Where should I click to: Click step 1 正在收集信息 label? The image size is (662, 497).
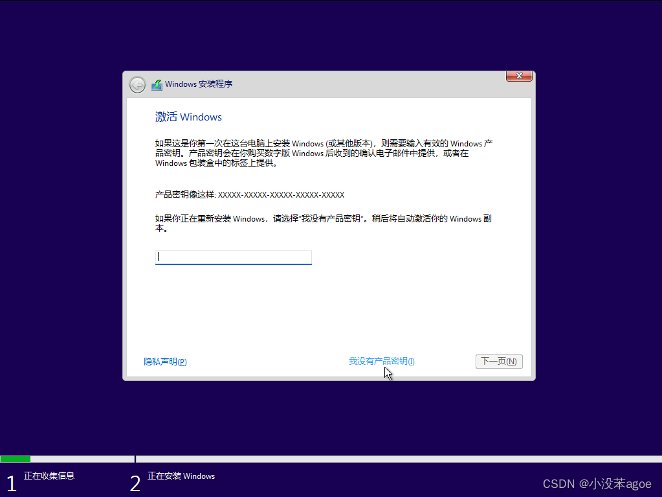(49, 476)
